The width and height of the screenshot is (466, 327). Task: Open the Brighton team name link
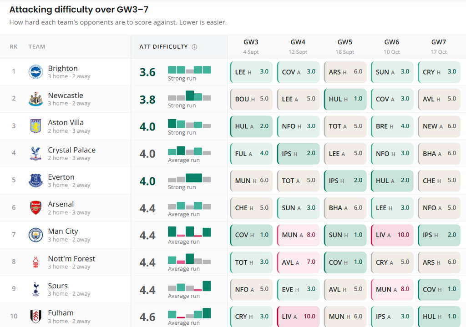[63, 68]
